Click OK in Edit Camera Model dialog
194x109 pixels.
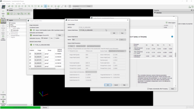(108, 85)
